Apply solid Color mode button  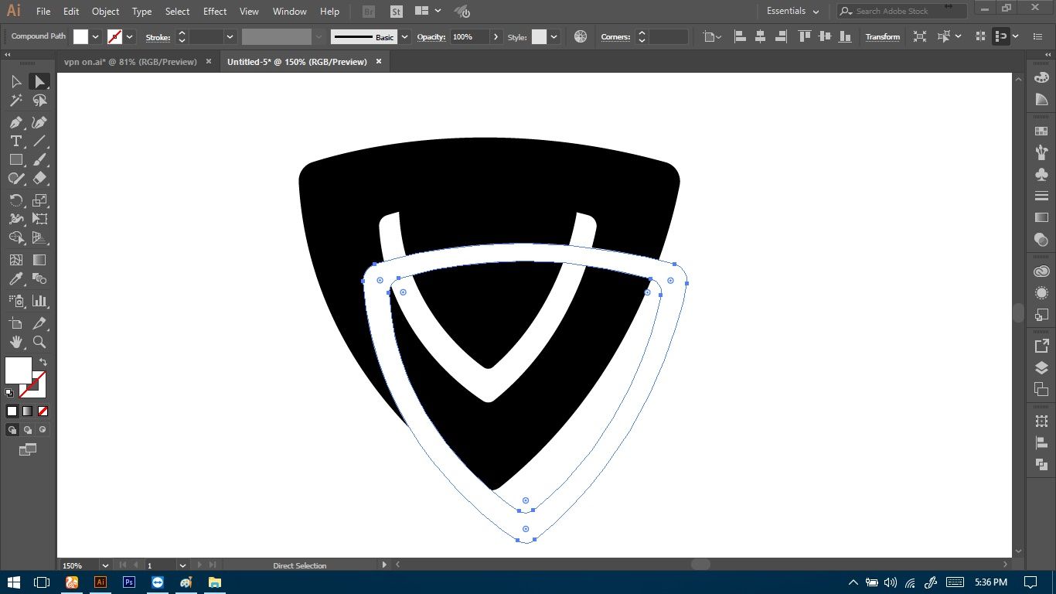(x=12, y=411)
